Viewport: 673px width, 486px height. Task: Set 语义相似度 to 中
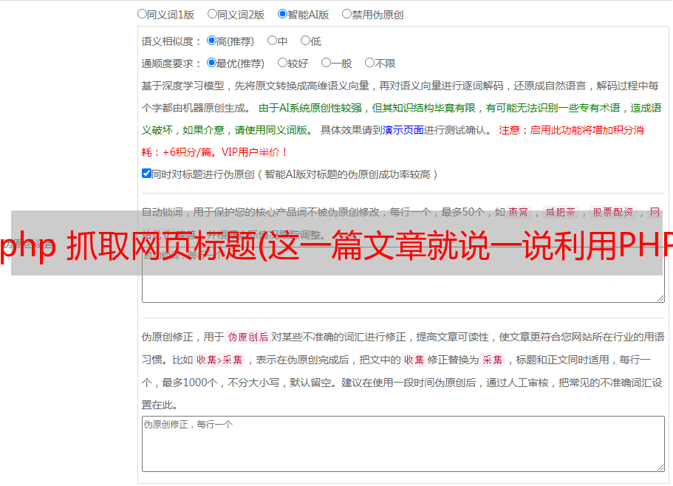click(x=272, y=41)
